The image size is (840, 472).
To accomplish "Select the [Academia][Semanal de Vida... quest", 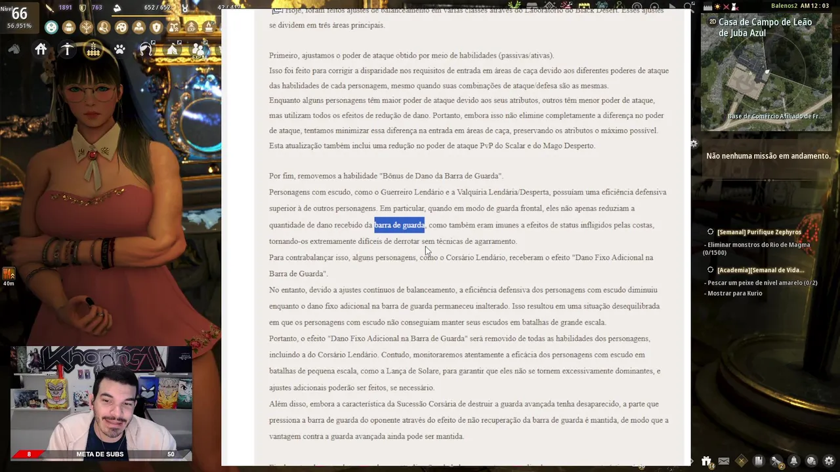I will click(761, 270).
